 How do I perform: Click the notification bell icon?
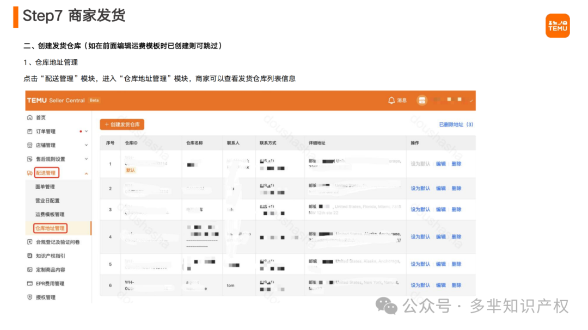tap(391, 101)
